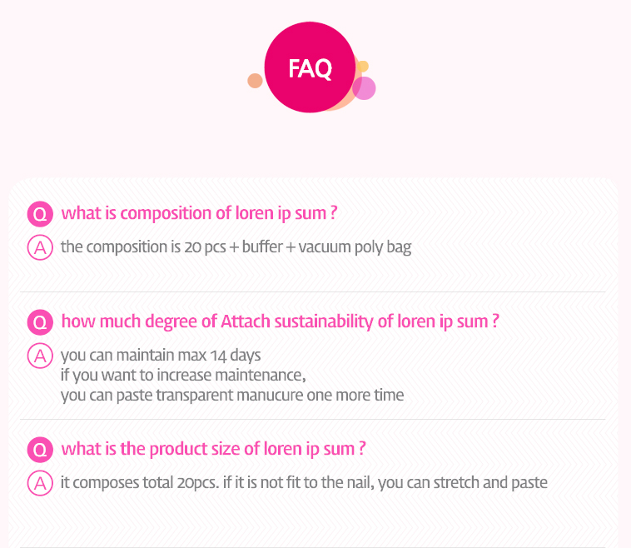631x548 pixels.
Task: Click the A icon beside the stretch and paste answer
Action: click(x=39, y=483)
